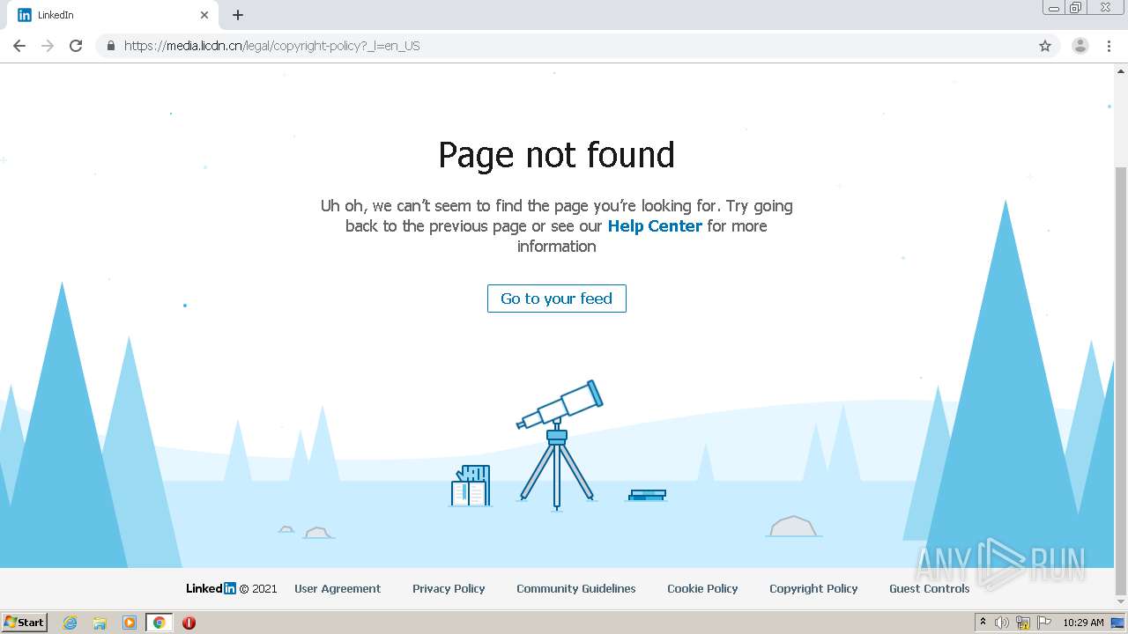Viewport: 1128px width, 634px height.
Task: Open the Windows Start menu
Action: [x=25, y=622]
